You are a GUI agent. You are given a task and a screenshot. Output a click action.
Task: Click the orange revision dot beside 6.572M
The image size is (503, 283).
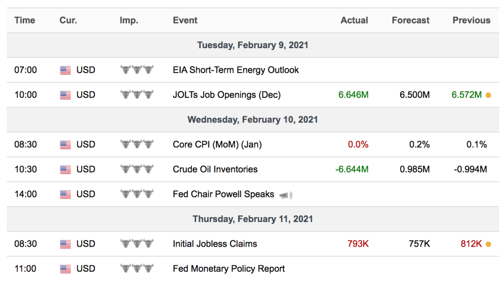pyautogui.click(x=488, y=95)
